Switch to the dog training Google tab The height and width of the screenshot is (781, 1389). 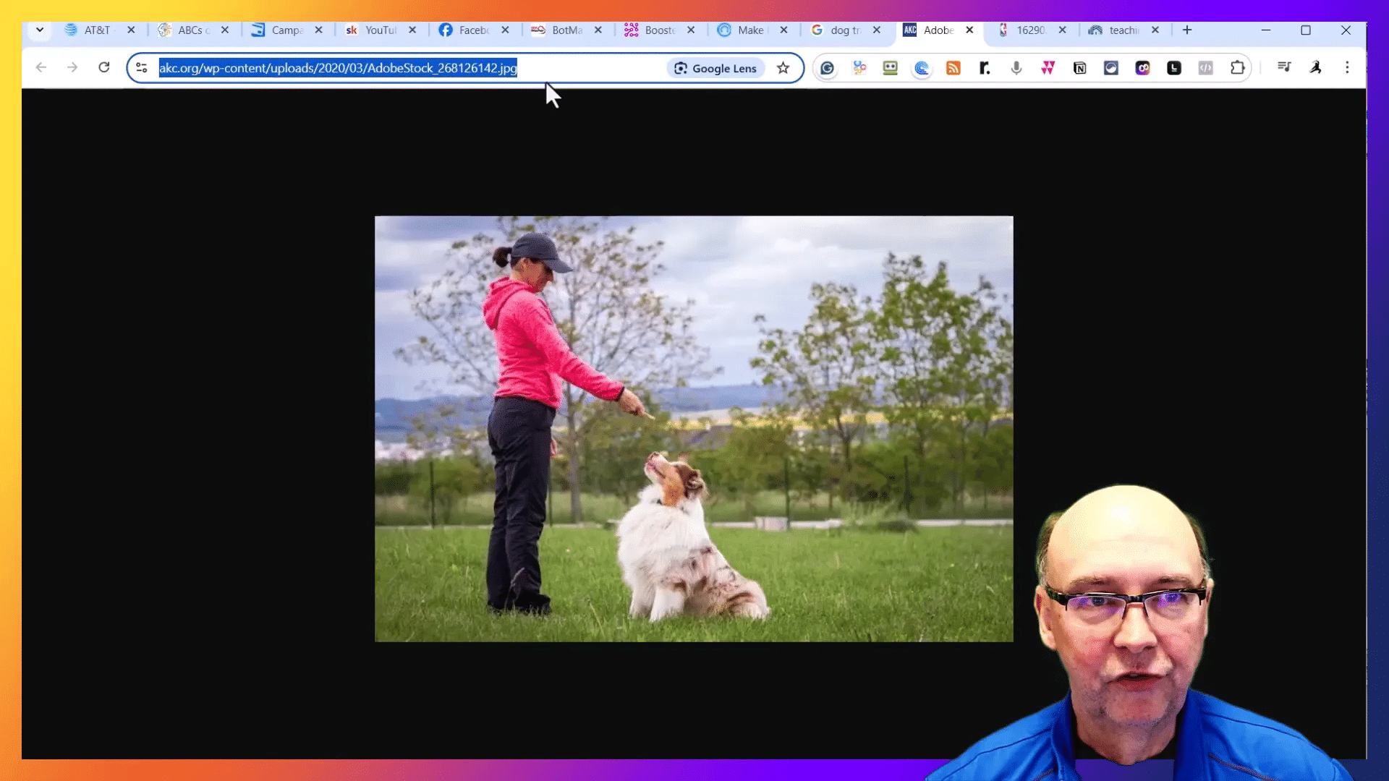coord(838,30)
